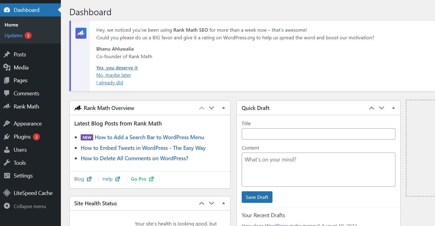Move the Quick Draft widget up using its chevron
435x226 pixels.
point(371,108)
